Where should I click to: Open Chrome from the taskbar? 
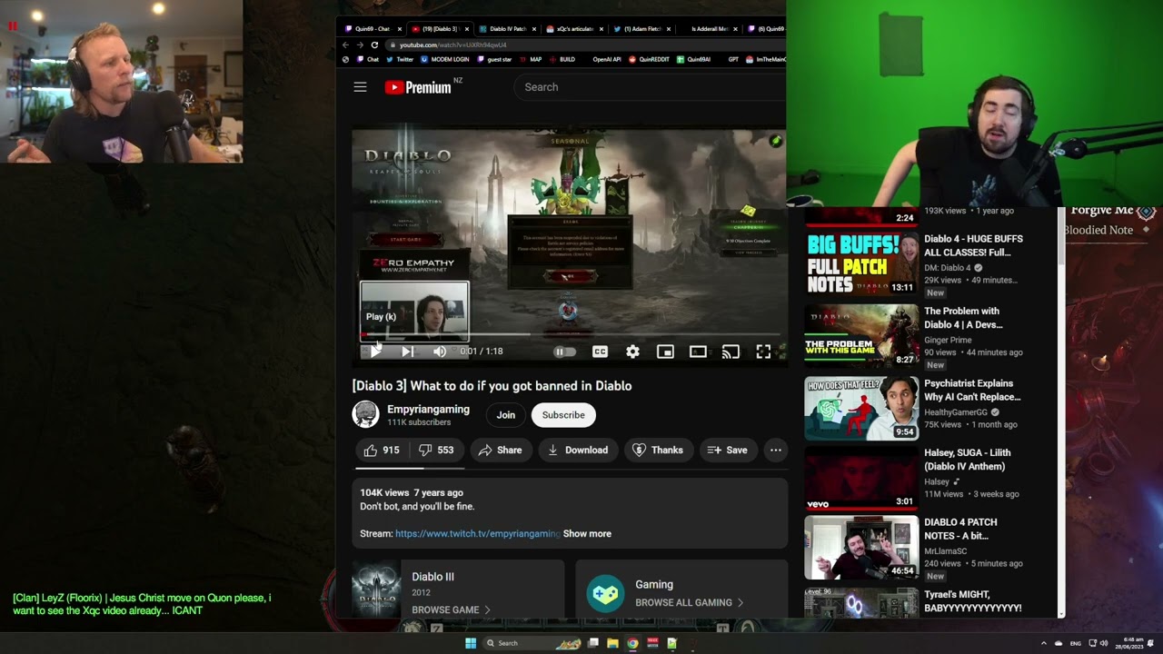[x=632, y=643]
